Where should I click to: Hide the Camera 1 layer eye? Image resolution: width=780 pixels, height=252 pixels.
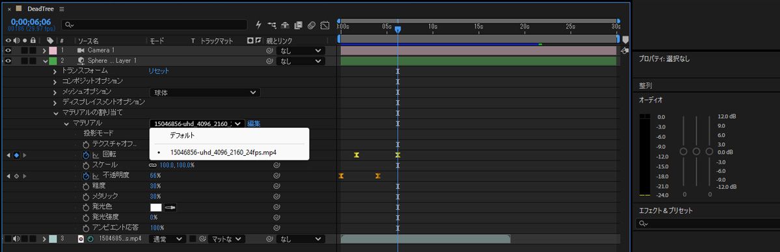point(8,51)
